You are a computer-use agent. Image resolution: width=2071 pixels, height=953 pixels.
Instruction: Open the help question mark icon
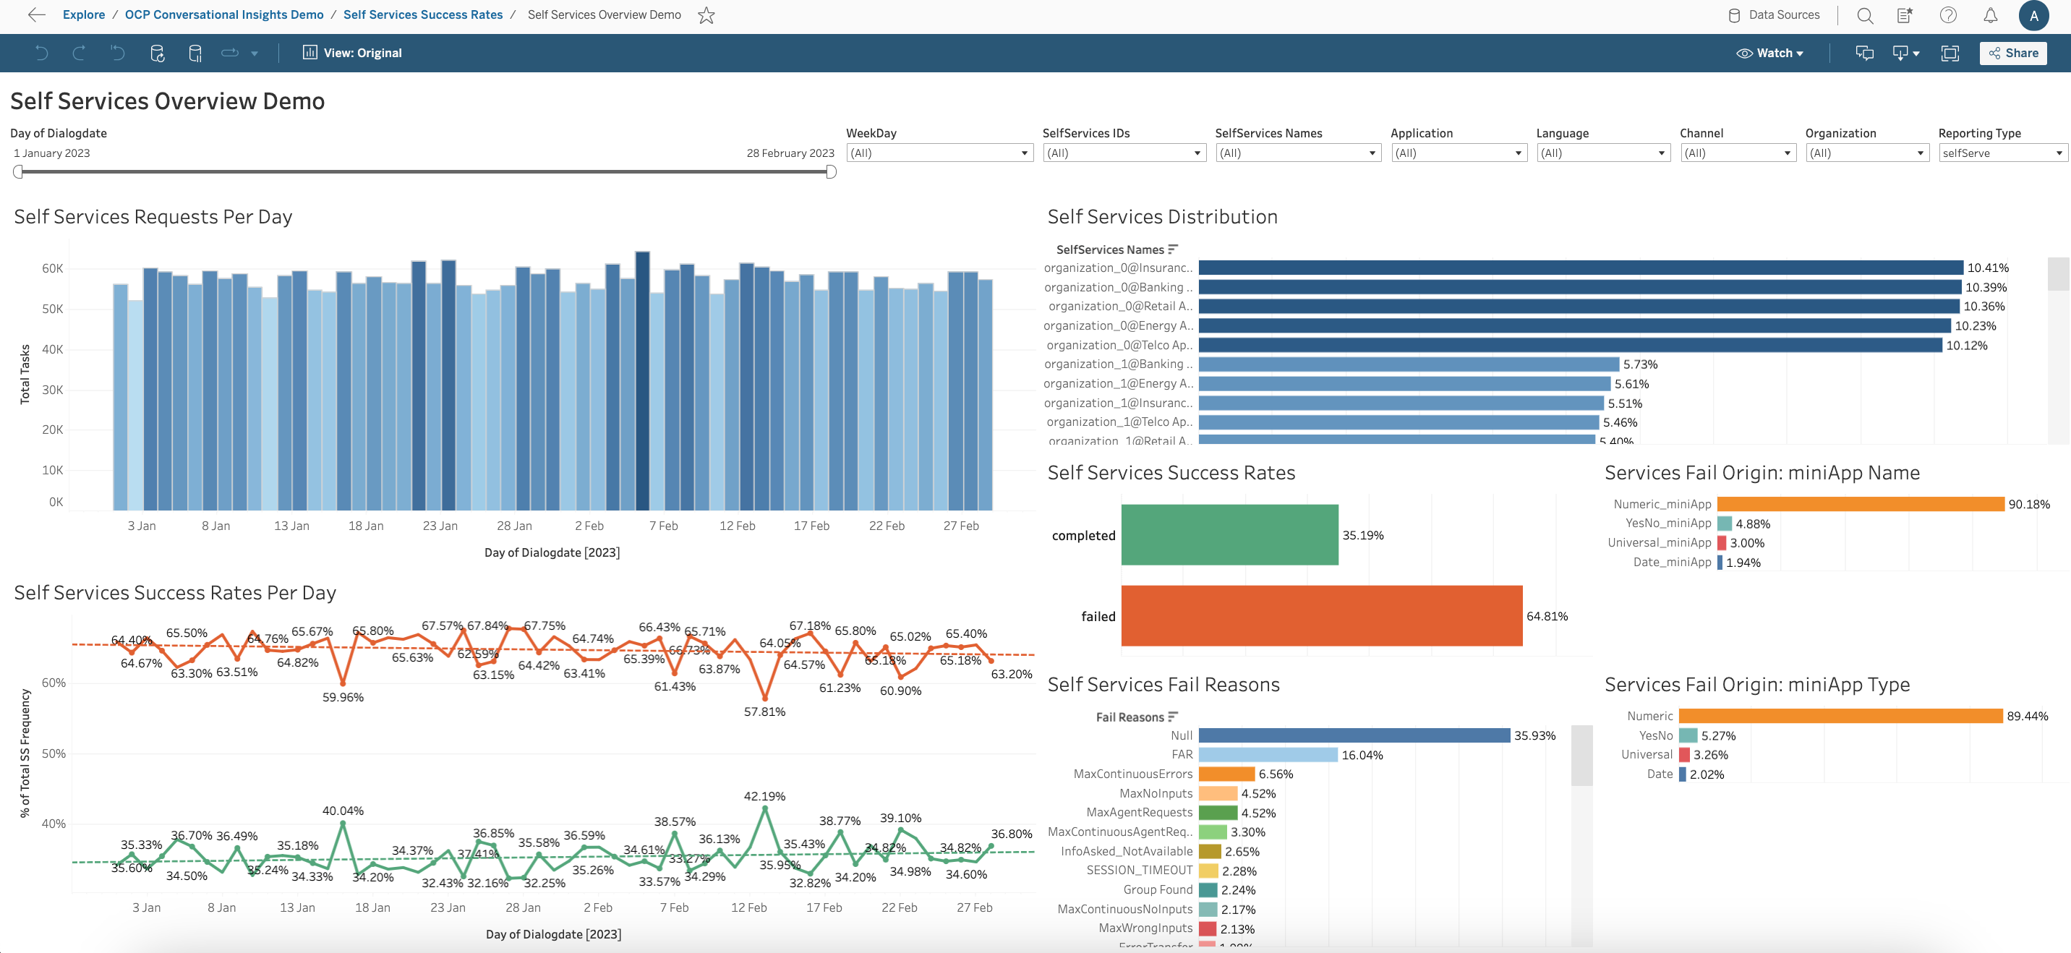pos(1948,15)
